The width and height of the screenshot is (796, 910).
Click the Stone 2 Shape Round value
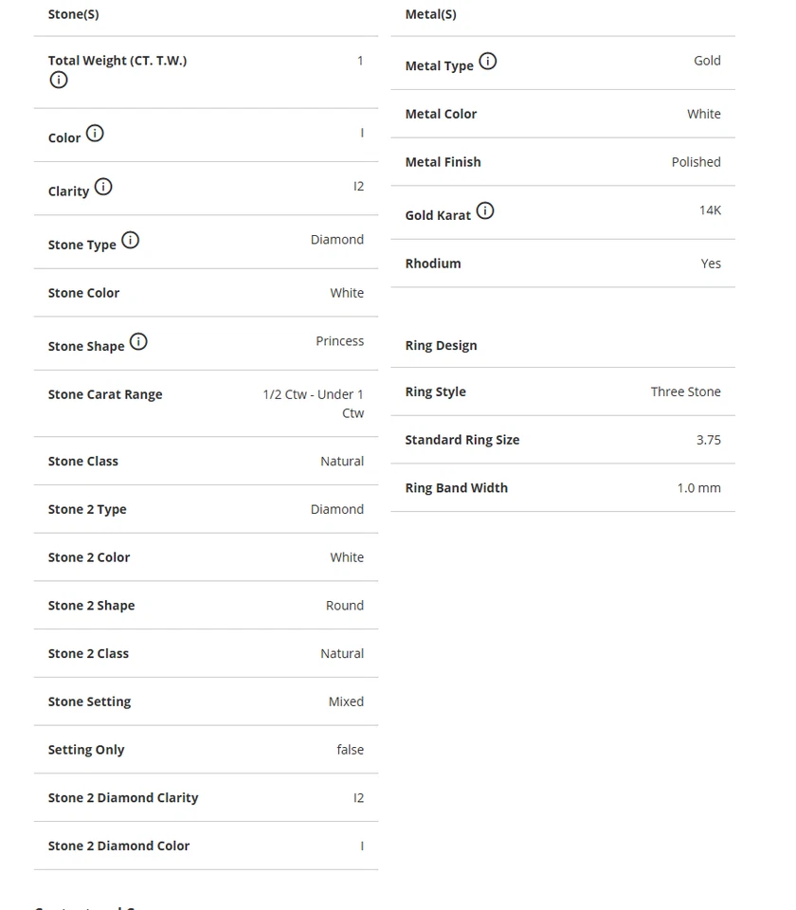coord(345,606)
